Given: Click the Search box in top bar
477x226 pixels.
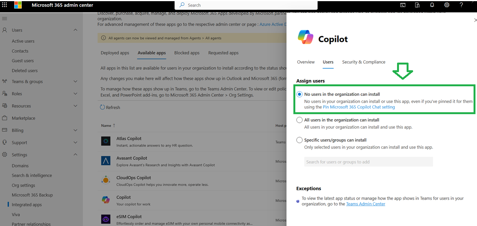Looking at the screenshot, I should click(246, 5).
